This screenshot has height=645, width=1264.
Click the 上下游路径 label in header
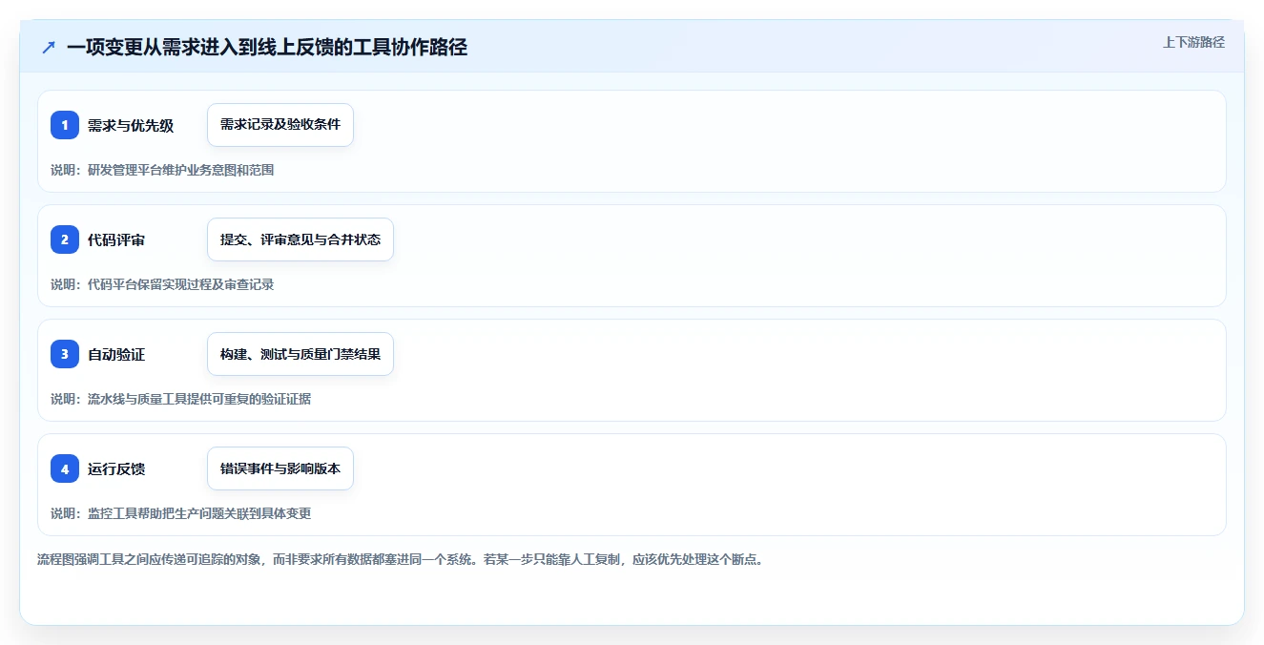tap(1193, 42)
